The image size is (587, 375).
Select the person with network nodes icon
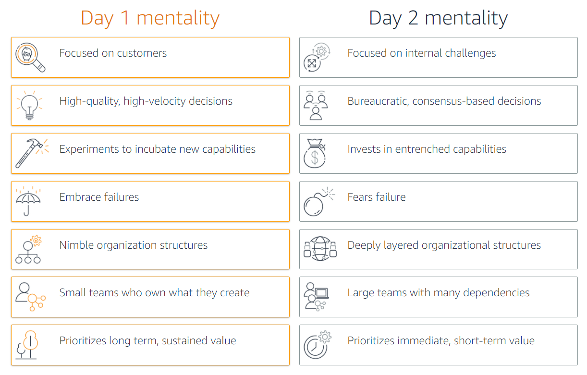pyautogui.click(x=30, y=297)
